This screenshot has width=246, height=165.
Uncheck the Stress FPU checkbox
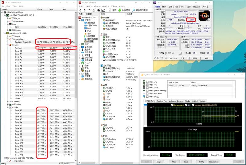pos(147,84)
